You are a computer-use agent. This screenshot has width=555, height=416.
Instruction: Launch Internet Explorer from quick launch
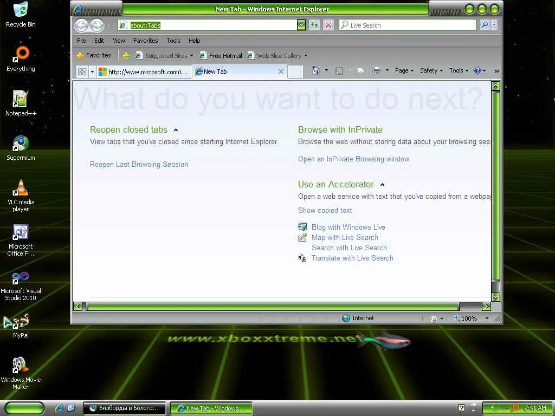point(59,408)
